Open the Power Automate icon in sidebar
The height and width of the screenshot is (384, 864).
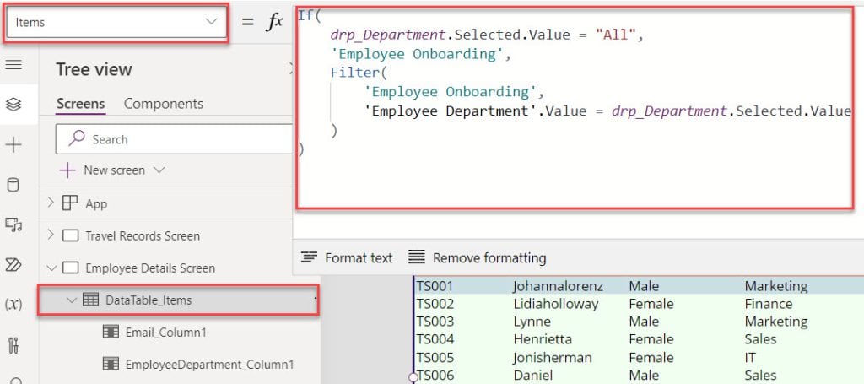(13, 265)
